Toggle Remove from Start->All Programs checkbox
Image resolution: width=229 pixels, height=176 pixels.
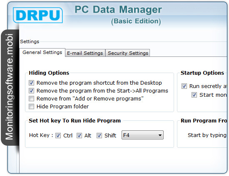click(x=31, y=90)
